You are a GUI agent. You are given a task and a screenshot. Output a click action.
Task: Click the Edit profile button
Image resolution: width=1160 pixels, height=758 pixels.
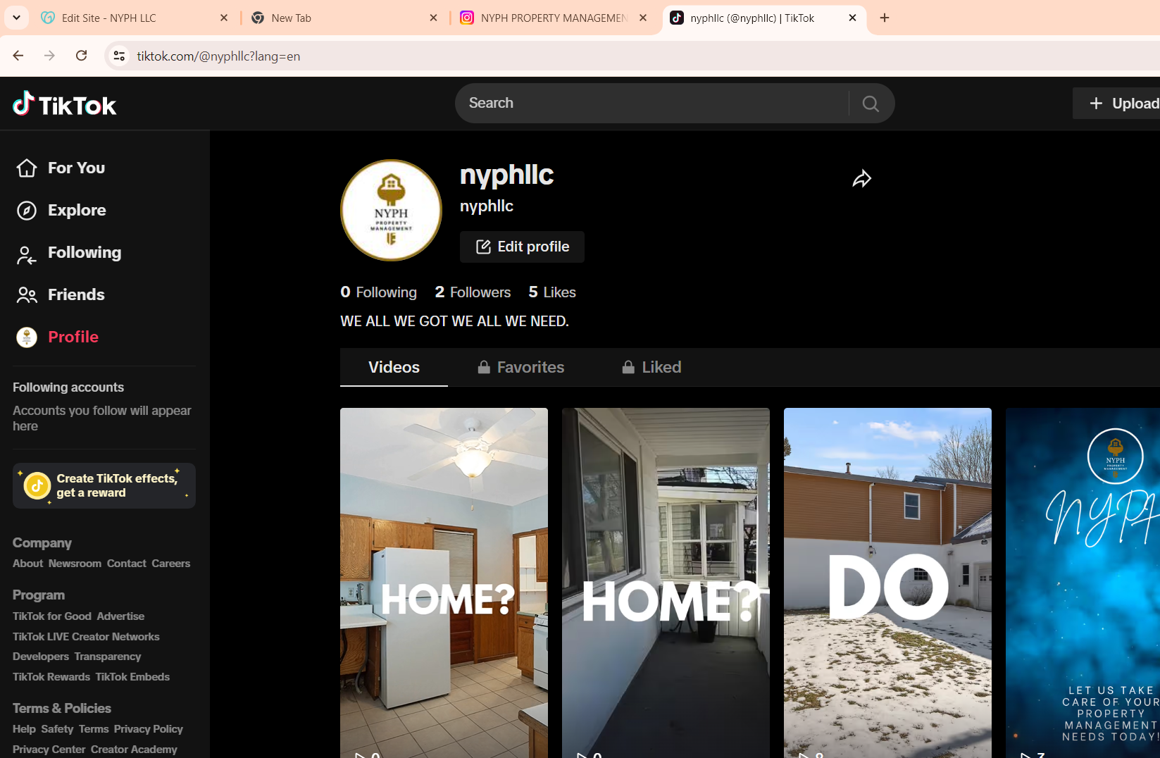coord(522,247)
